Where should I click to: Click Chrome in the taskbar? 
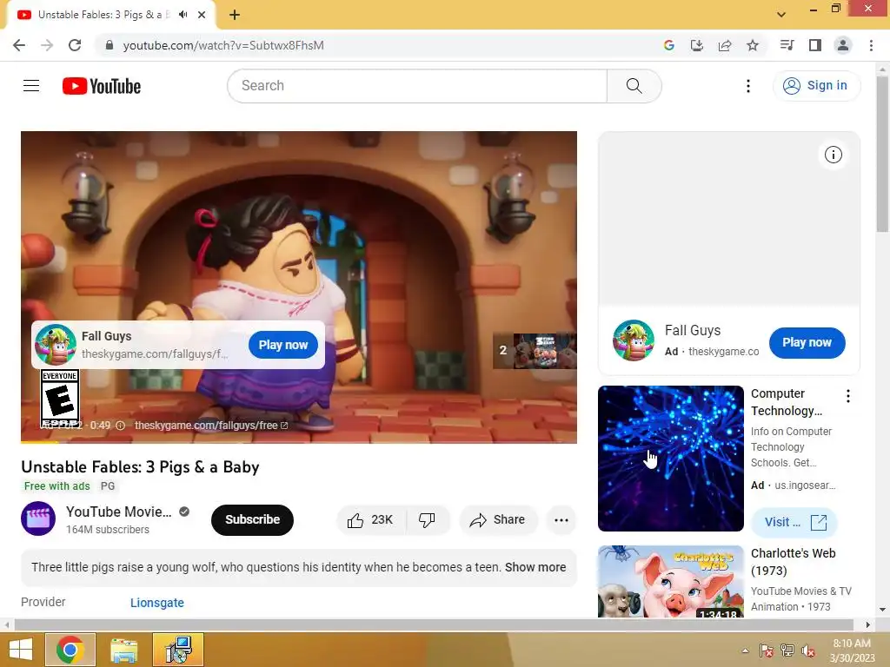point(70,650)
